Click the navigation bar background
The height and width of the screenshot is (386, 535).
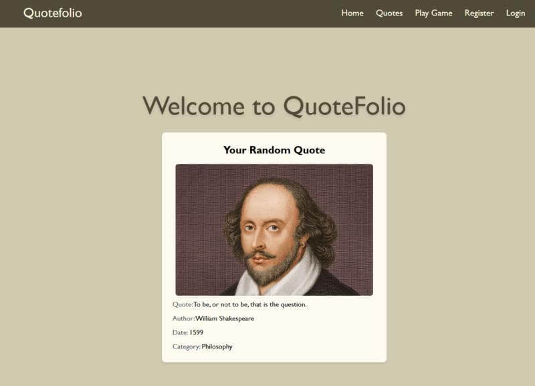point(201,13)
